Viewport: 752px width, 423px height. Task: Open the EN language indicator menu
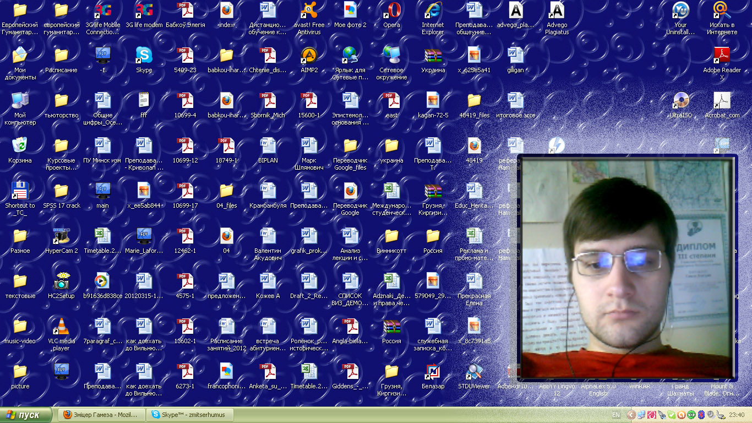coord(615,415)
